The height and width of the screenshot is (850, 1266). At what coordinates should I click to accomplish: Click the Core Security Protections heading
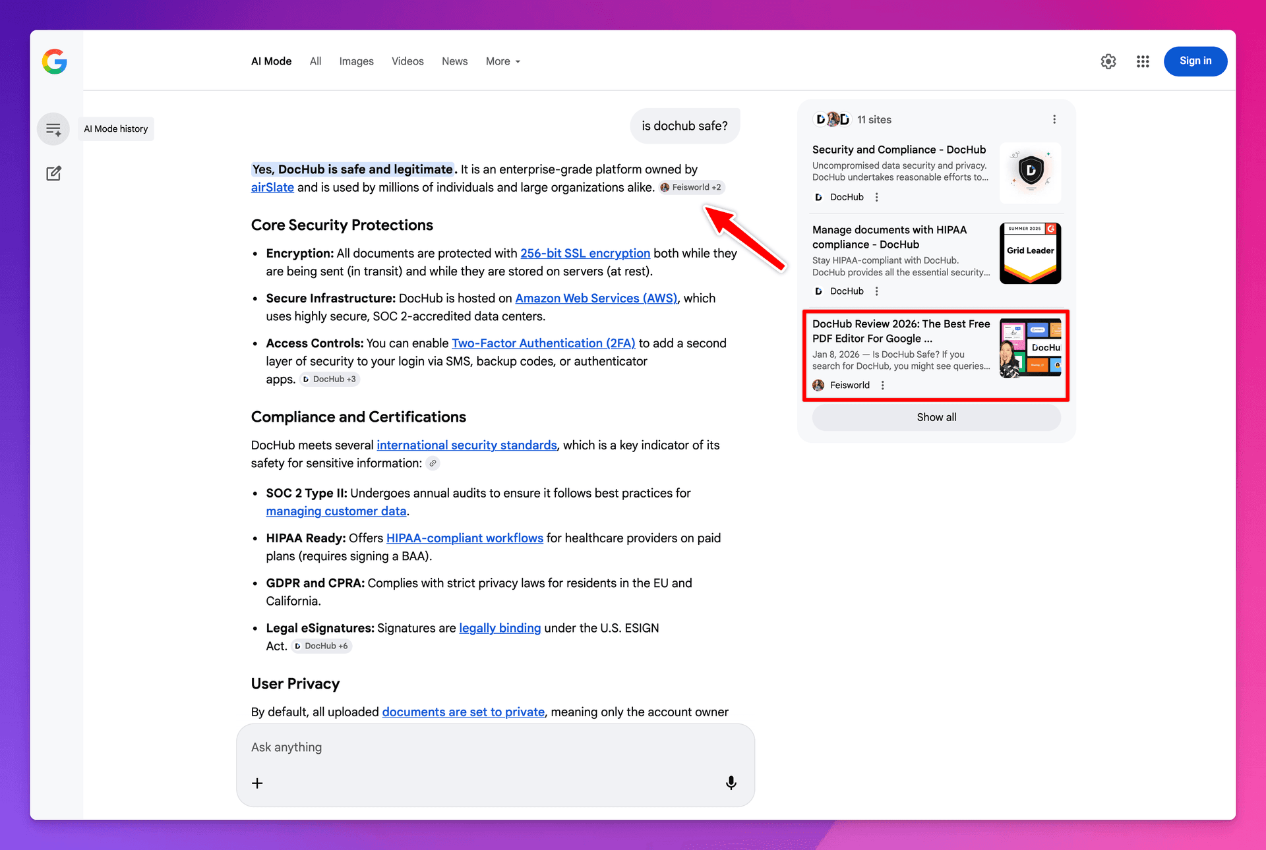pos(342,225)
